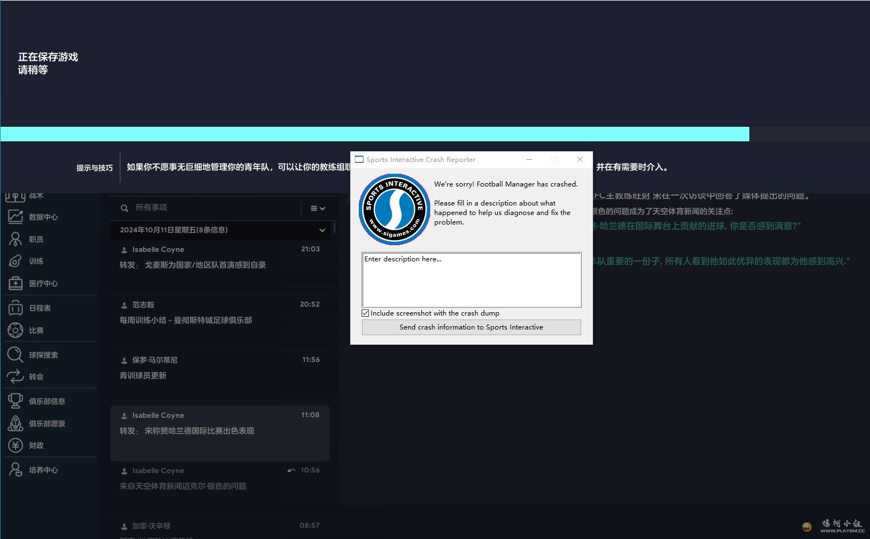This screenshot has width=870, height=539.
Task: Click the 08:57 message timestamp
Action: pyautogui.click(x=310, y=526)
